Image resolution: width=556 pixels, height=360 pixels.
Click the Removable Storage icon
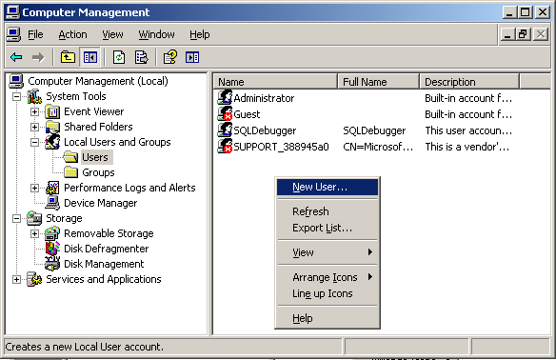pos(52,233)
